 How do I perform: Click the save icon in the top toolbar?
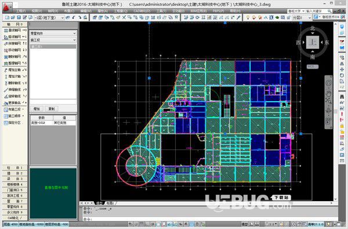[19, 17]
